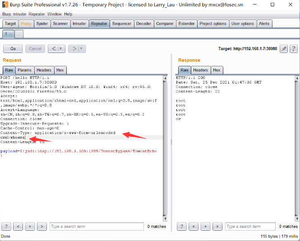300x241 pixels.
Task: Switch to the Extender tab
Action: (x=186, y=23)
